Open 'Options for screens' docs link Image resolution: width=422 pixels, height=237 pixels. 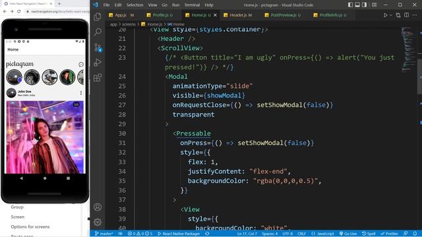pos(30,226)
